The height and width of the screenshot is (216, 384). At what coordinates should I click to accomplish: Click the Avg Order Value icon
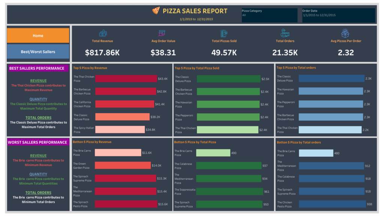pyautogui.click(x=163, y=33)
